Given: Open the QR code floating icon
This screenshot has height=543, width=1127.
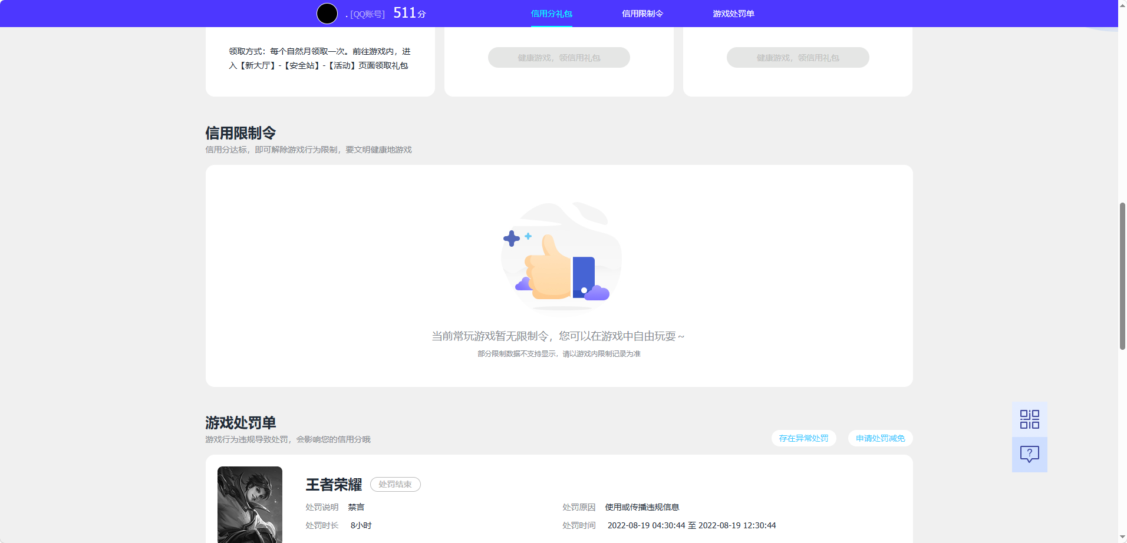Looking at the screenshot, I should (1030, 419).
